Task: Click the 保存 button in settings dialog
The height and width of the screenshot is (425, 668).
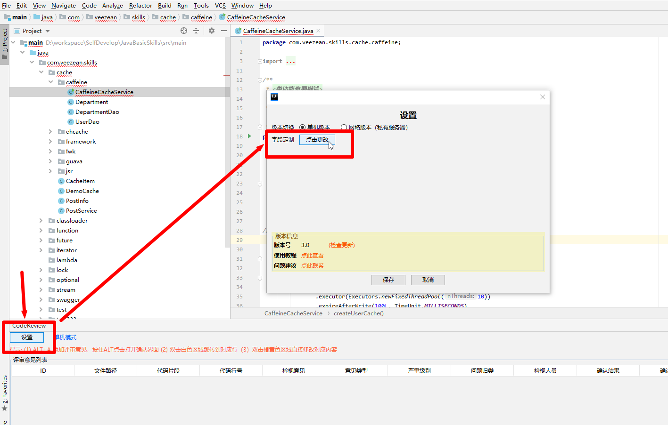Action: pyautogui.click(x=388, y=280)
